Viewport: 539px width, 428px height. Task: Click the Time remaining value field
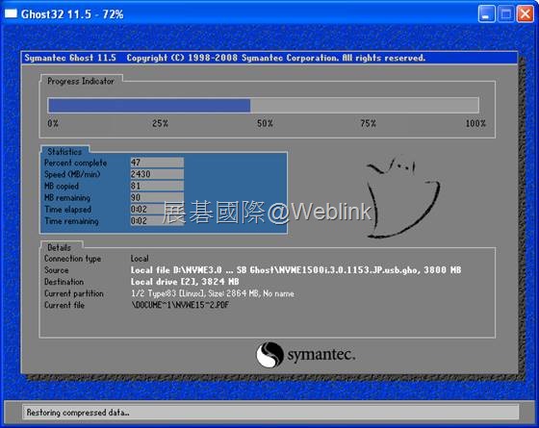tap(157, 221)
